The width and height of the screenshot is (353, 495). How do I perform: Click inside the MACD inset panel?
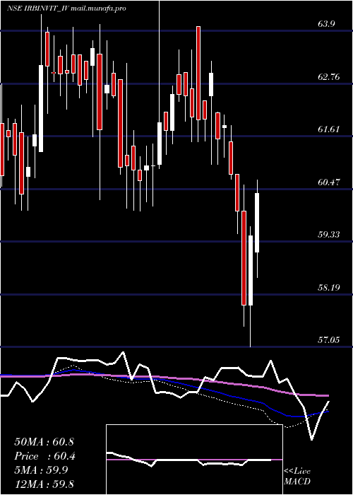[x=194, y=460]
